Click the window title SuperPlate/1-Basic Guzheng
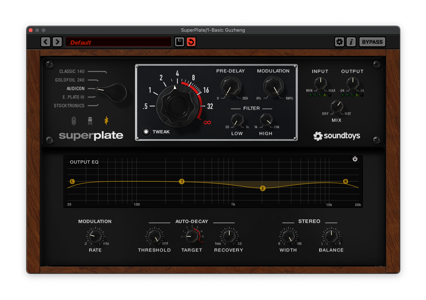 (x=213, y=30)
